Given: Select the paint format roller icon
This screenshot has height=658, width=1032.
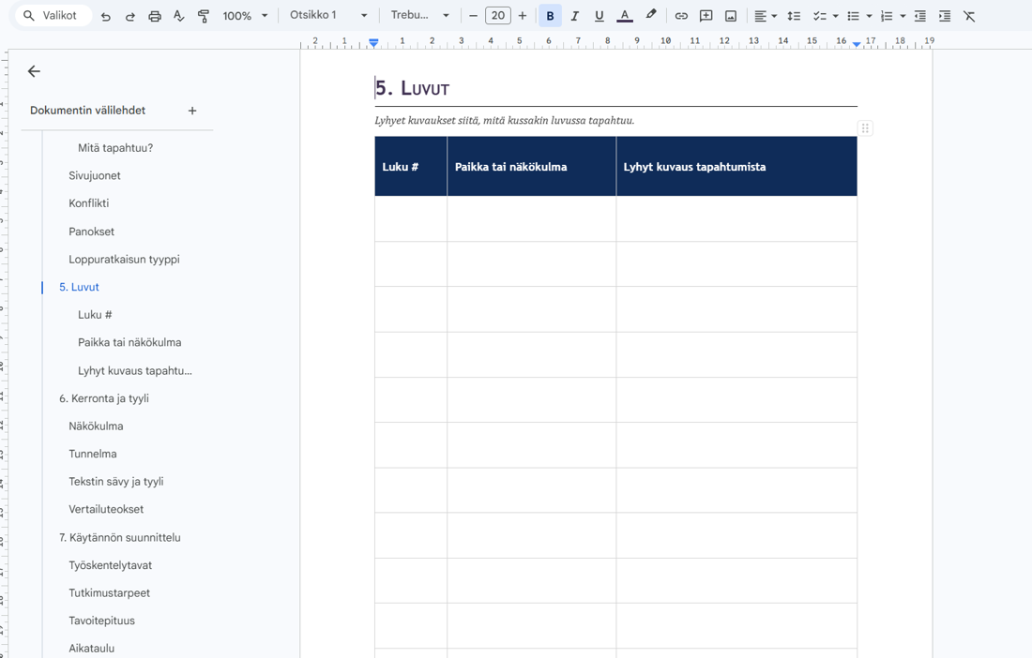Looking at the screenshot, I should [204, 16].
